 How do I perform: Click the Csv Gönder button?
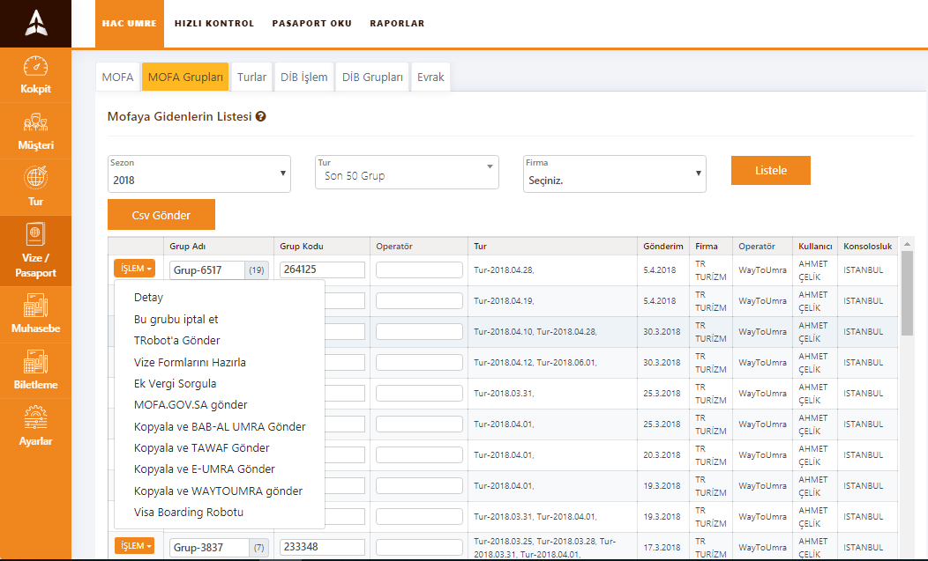(x=161, y=215)
